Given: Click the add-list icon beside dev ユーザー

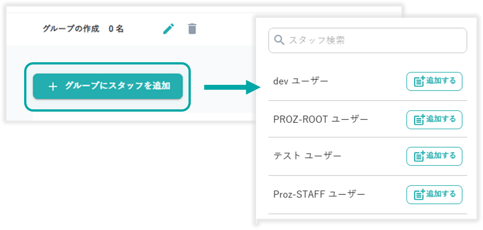Looking at the screenshot, I should pyautogui.click(x=419, y=81).
